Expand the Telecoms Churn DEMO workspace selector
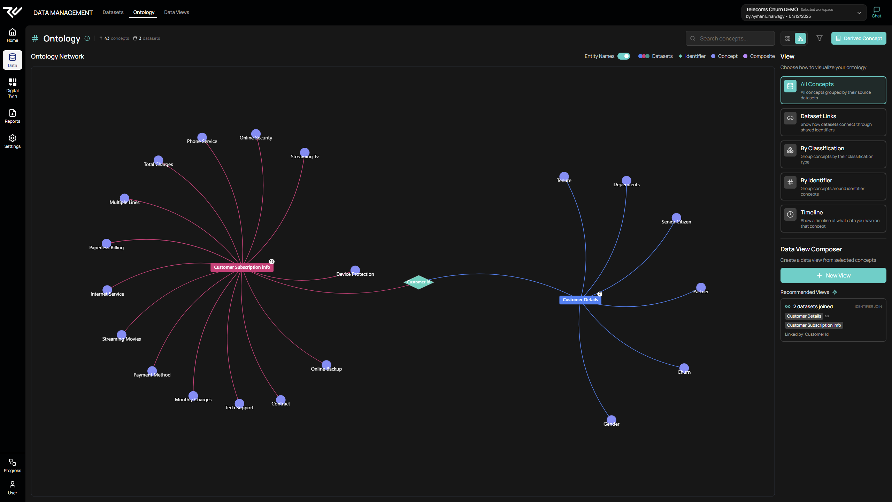 tap(859, 13)
